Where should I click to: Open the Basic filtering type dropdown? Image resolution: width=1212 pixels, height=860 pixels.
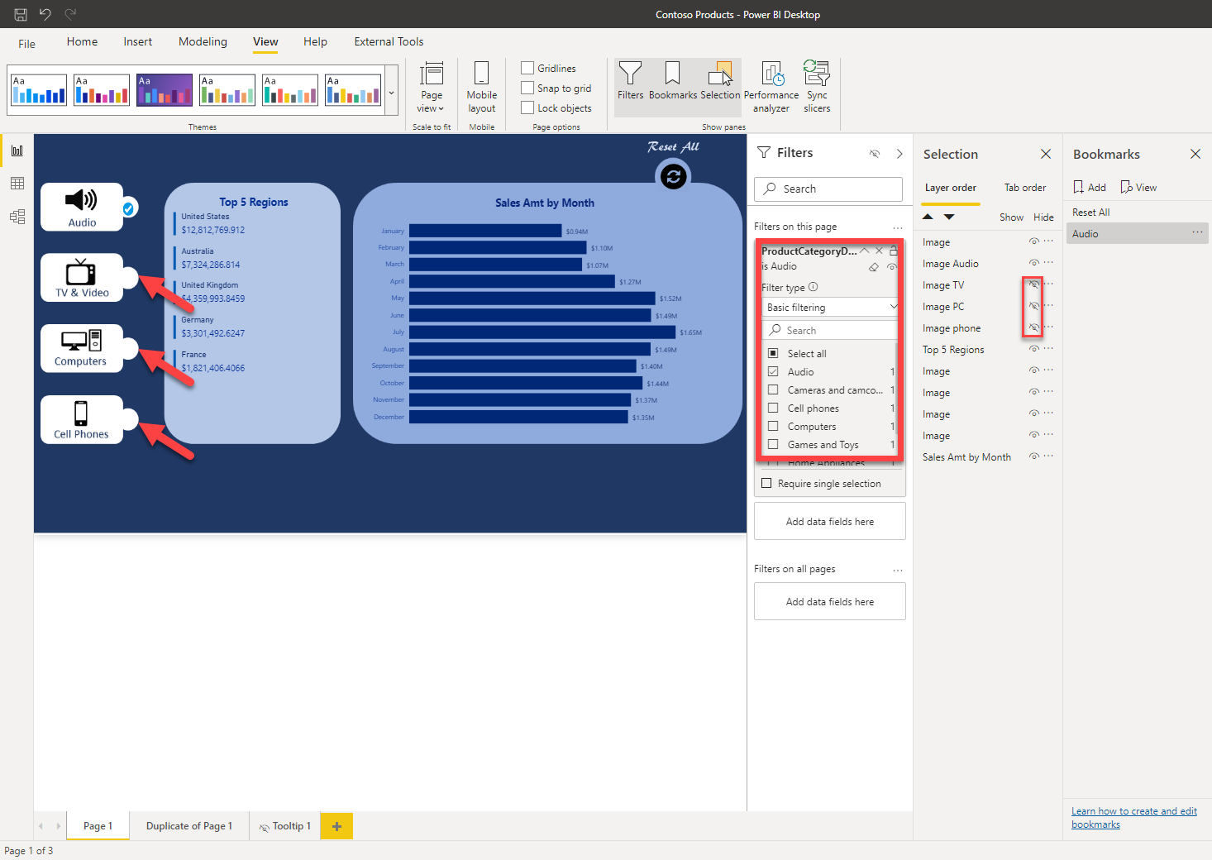[830, 307]
